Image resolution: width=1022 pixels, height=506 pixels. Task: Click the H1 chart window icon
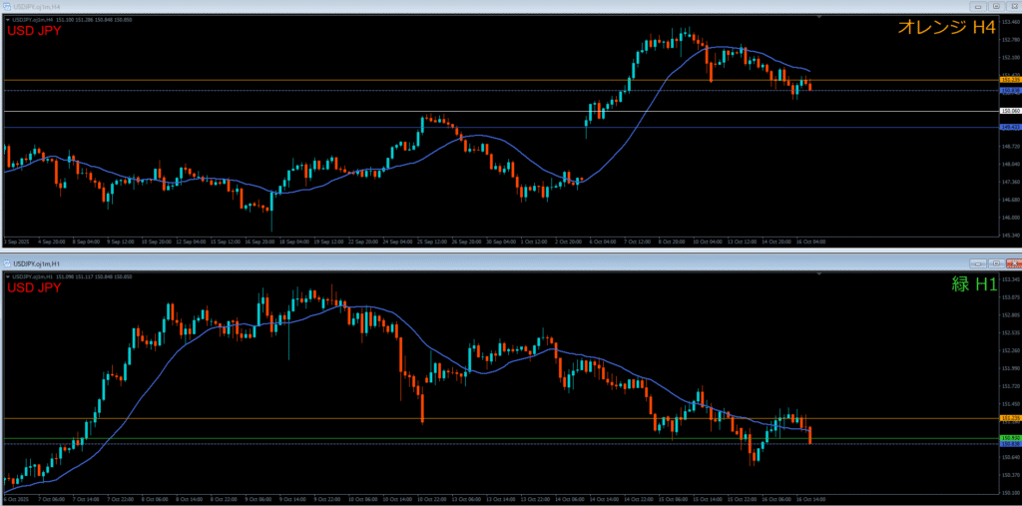tap(6, 262)
